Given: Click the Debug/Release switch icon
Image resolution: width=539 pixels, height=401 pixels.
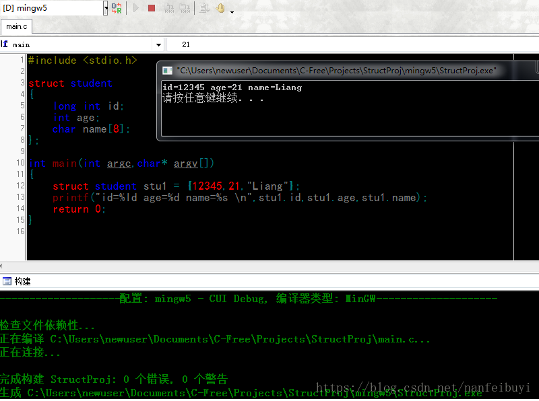Looking at the screenshot, I should coord(117,8).
